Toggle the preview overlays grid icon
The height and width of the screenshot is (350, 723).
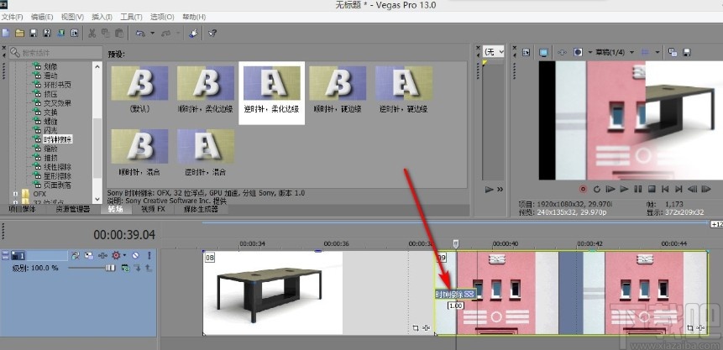pos(646,52)
